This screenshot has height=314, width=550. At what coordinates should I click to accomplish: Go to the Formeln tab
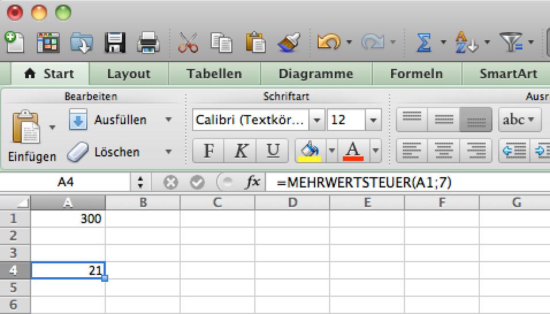point(417,74)
